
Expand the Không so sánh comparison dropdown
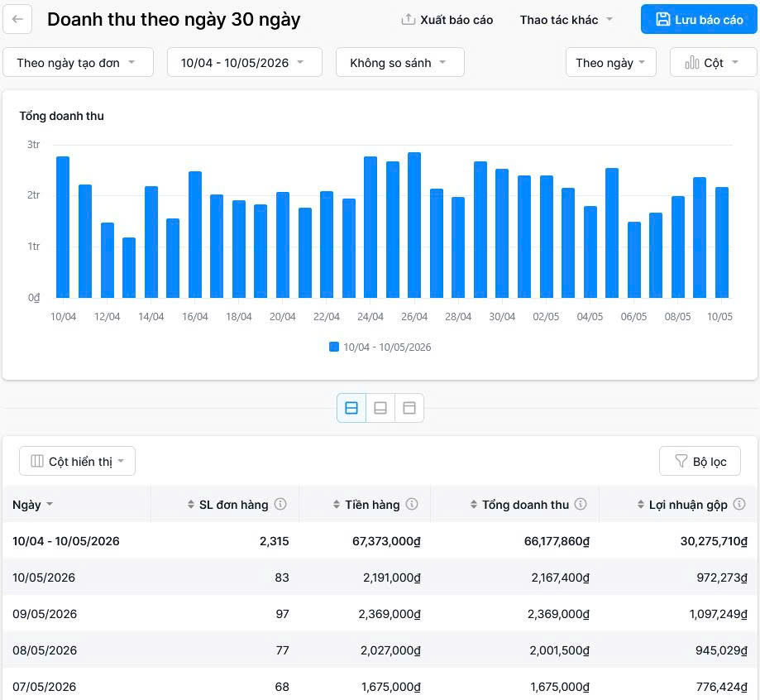pyautogui.click(x=400, y=63)
